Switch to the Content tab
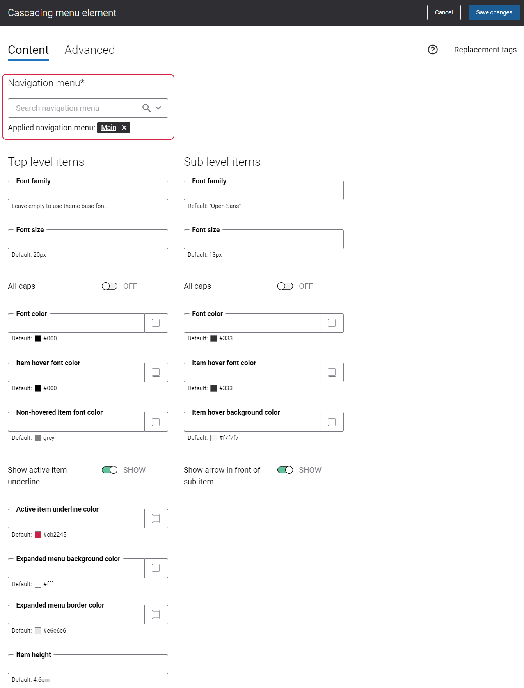 coord(28,50)
